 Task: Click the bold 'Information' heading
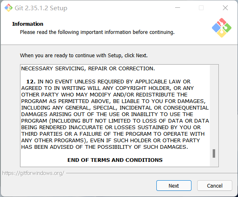click(28, 24)
